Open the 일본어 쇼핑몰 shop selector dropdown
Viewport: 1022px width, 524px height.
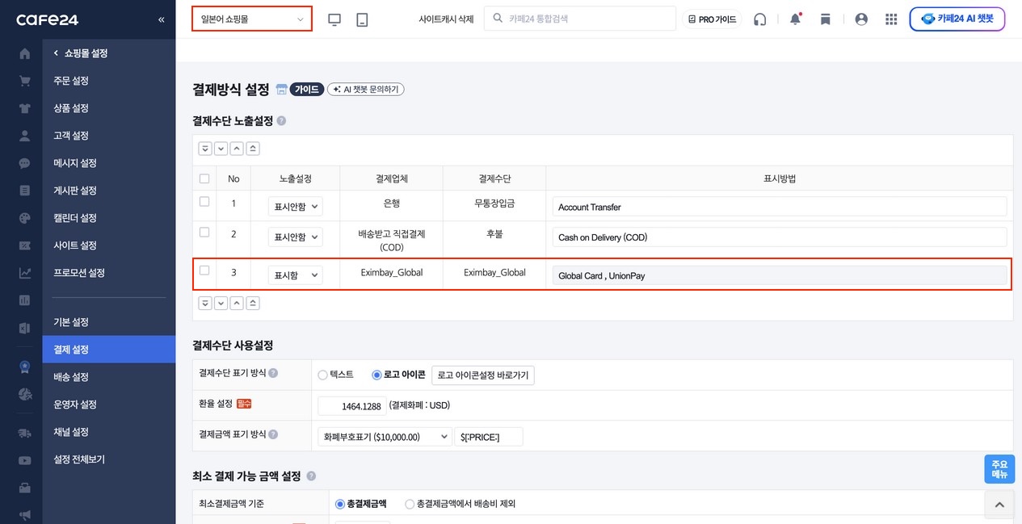[x=252, y=19]
